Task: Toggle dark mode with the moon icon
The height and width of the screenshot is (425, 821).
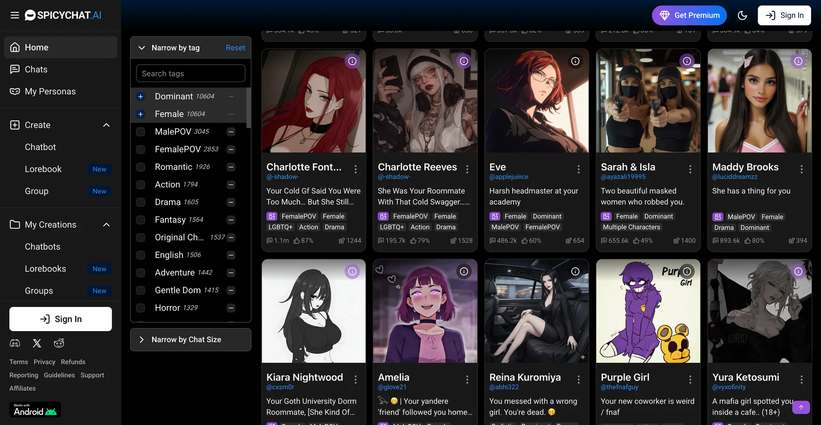Action: click(742, 15)
